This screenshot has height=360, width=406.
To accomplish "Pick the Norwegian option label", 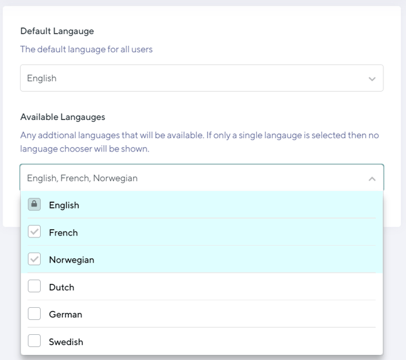I will (x=72, y=260).
